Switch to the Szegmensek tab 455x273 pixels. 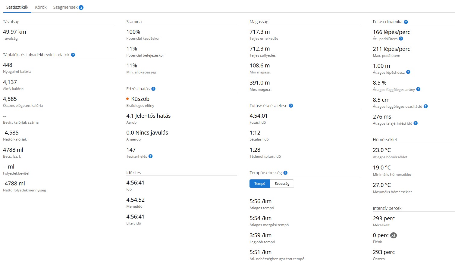65,7
